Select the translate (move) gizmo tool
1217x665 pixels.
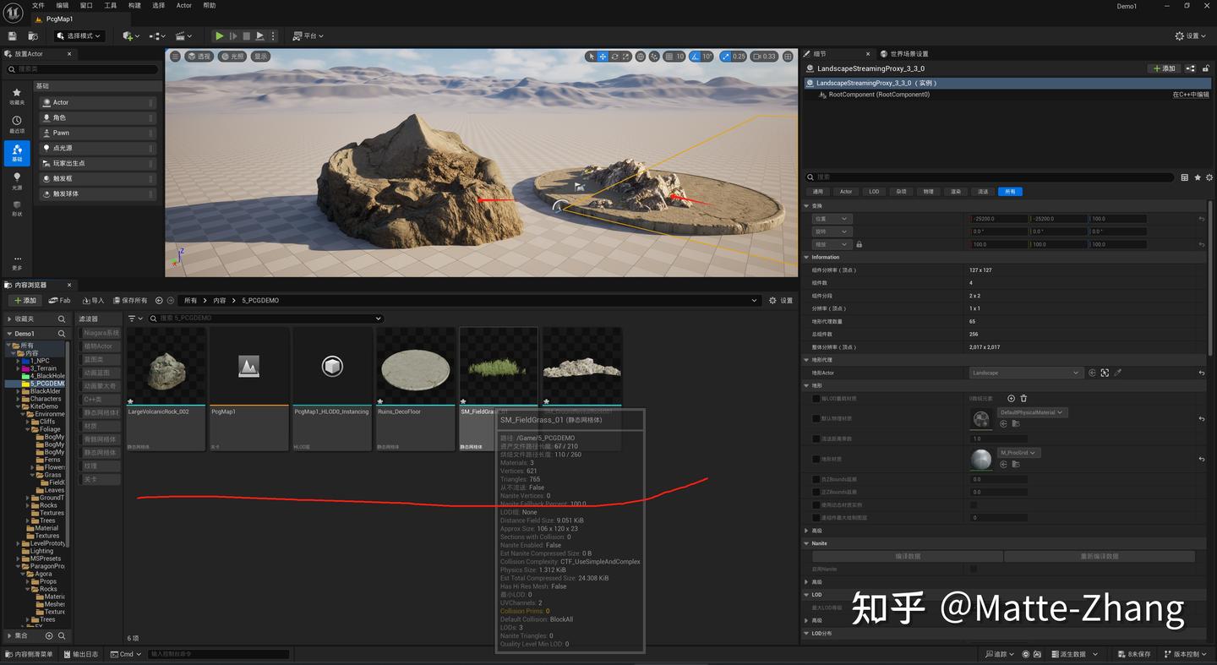click(603, 57)
